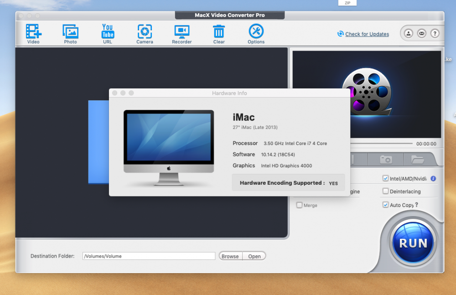This screenshot has width=456, height=295.
Task: Click the email envelope icon
Action: (x=422, y=33)
